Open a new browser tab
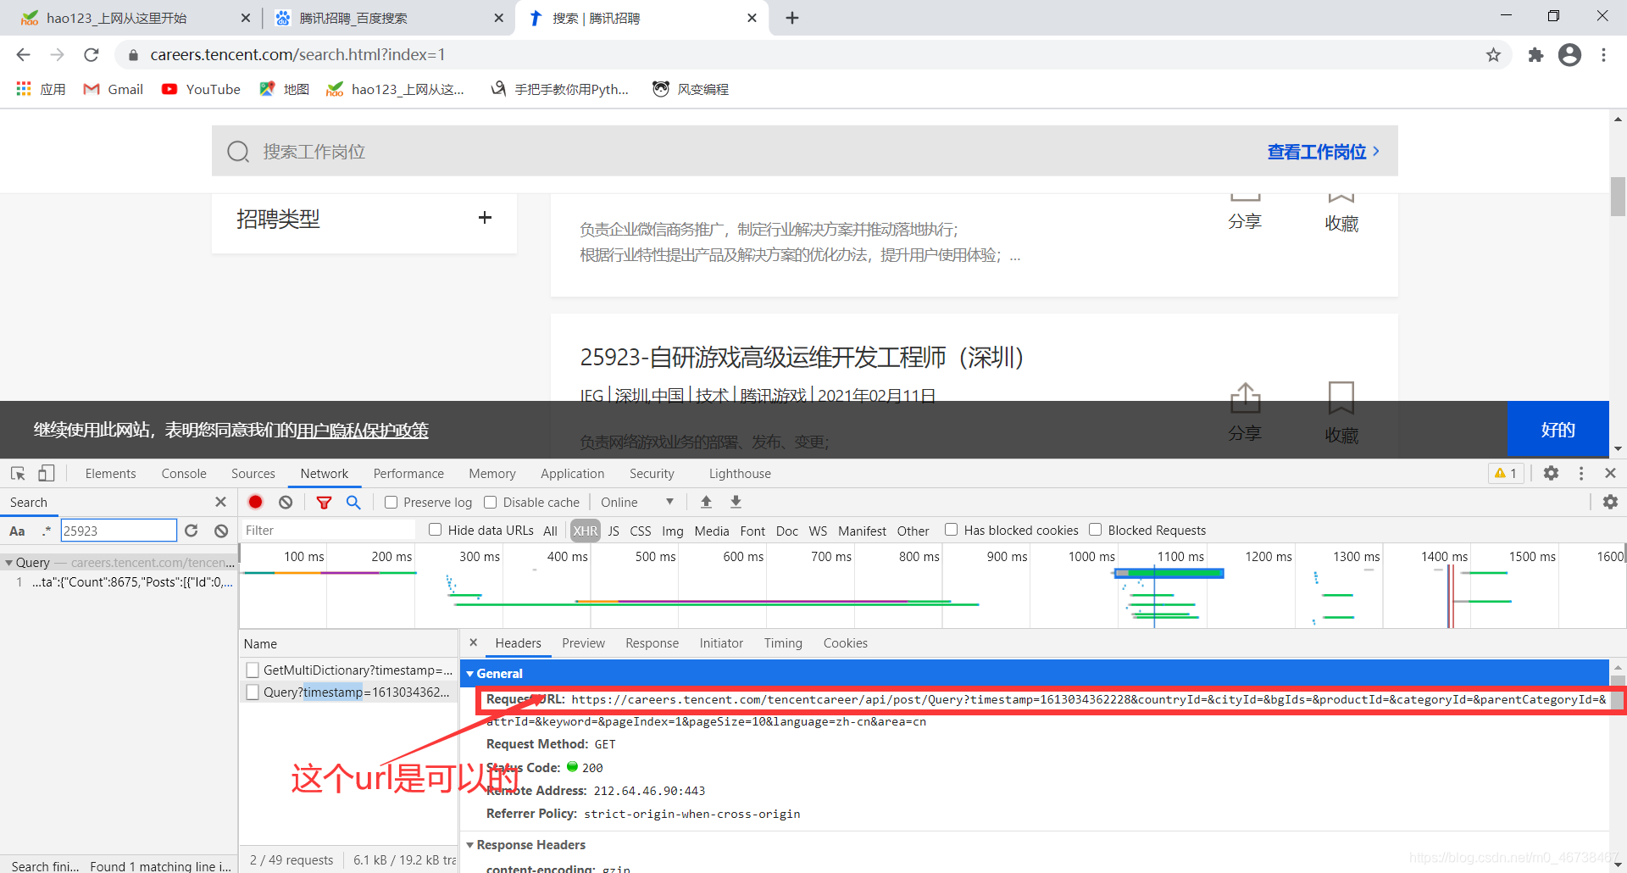Image resolution: width=1627 pixels, height=873 pixels. point(792,18)
